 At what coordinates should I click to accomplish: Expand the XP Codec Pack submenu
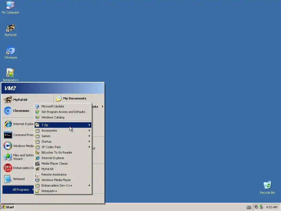pos(63,147)
